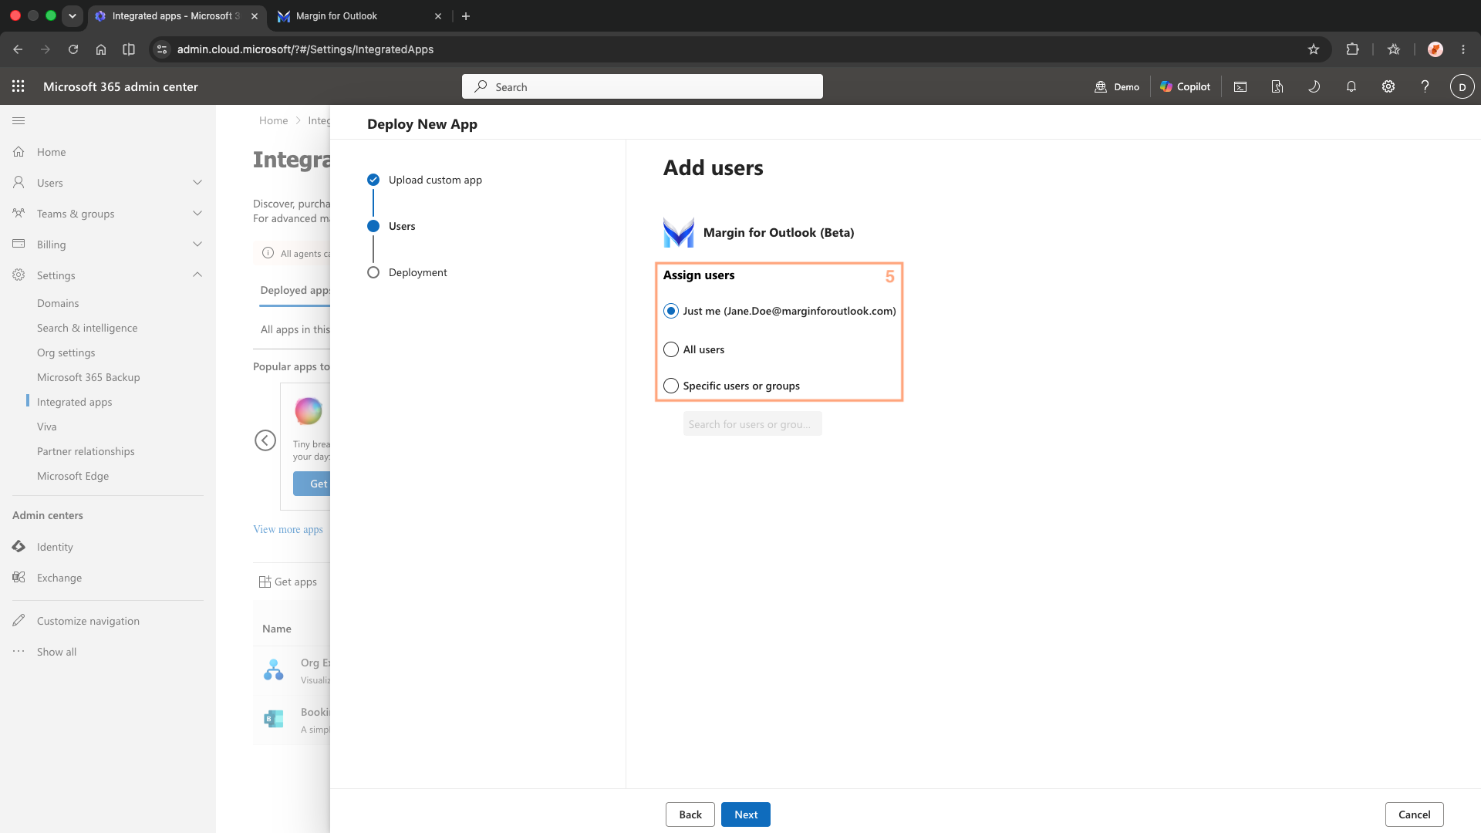
Task: Open Microsoft Edge settings item
Action: coord(73,476)
